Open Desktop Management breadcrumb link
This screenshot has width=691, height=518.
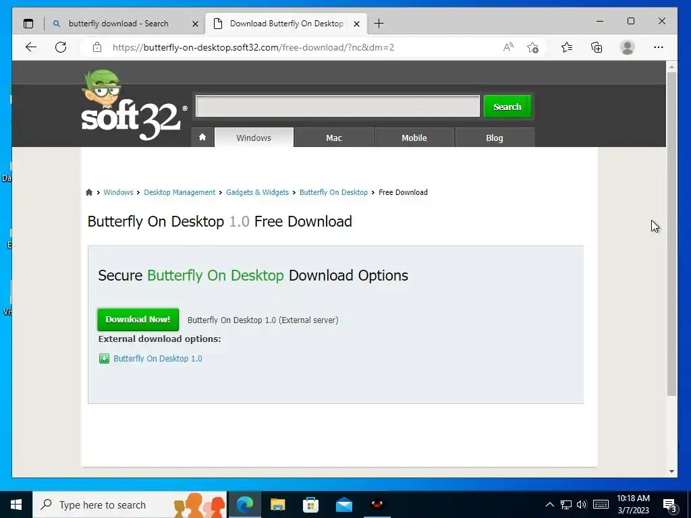tap(179, 192)
